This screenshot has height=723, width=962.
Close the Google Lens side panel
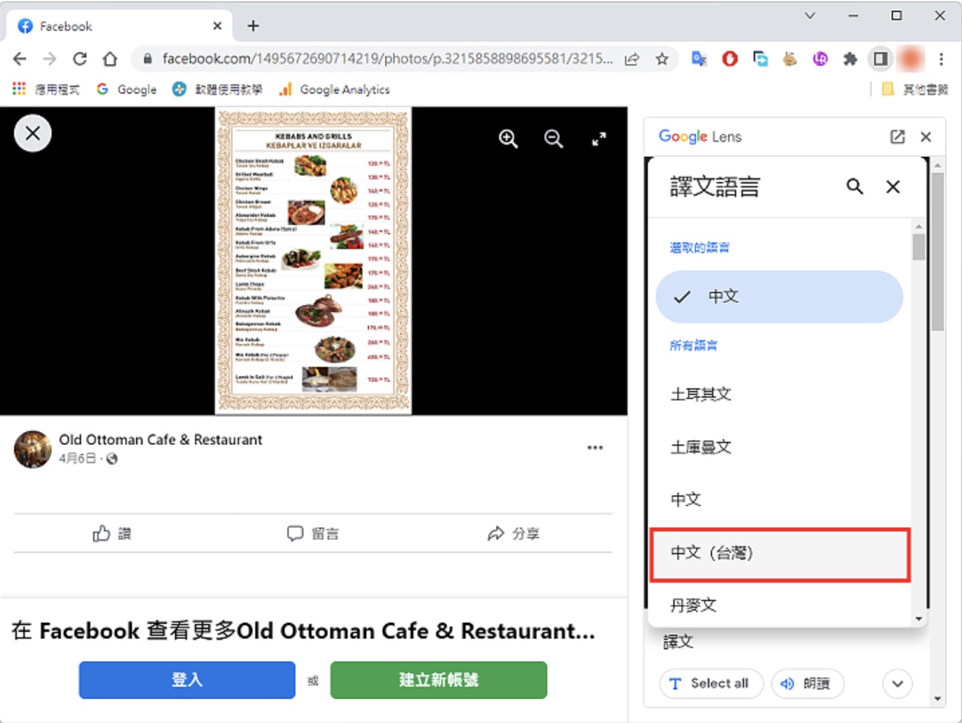[926, 137]
